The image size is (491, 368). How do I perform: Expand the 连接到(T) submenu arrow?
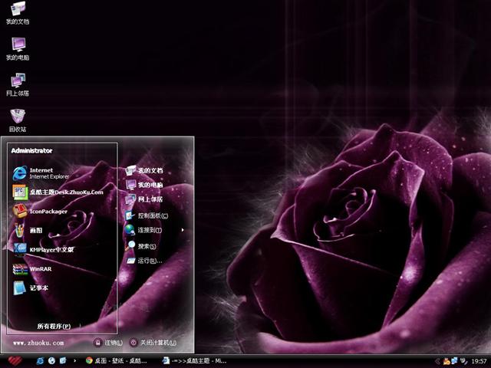pos(183,230)
